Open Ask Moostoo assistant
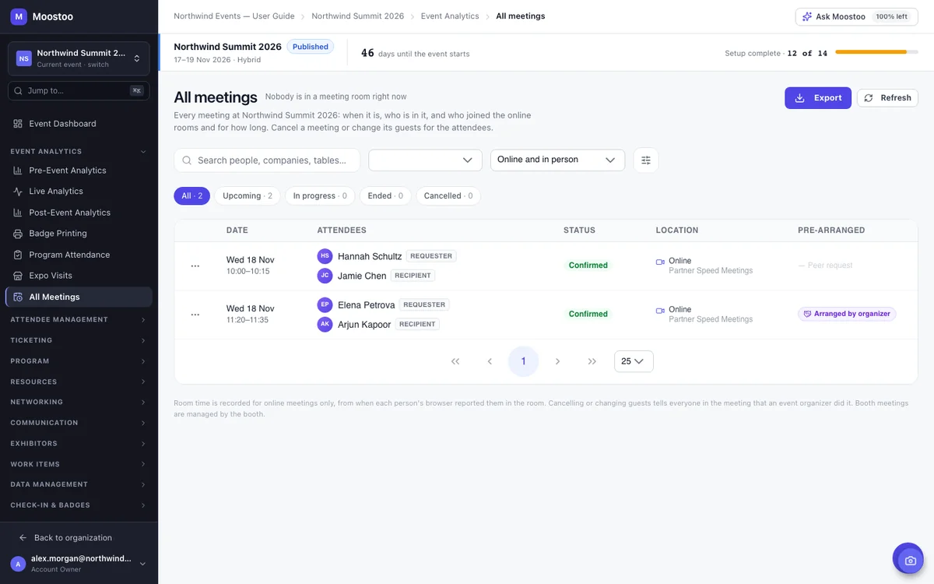Image resolution: width=934 pixels, height=584 pixels. point(856,16)
